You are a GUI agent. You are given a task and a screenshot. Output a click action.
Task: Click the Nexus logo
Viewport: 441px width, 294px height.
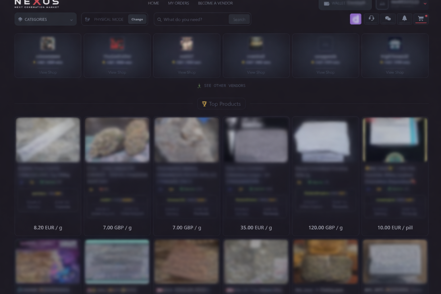coord(37,4)
